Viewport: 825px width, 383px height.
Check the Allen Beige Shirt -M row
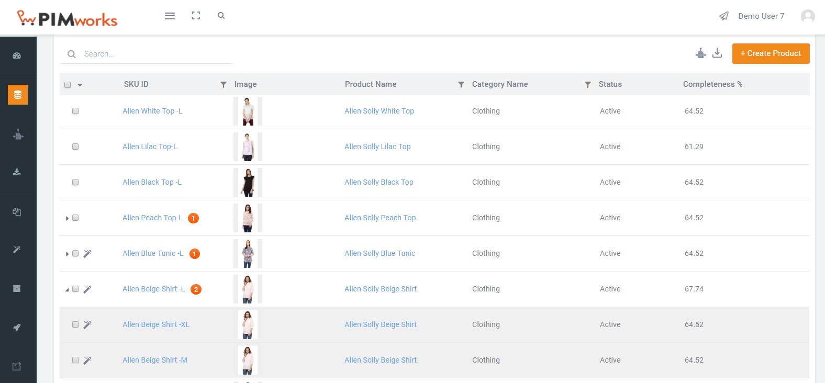click(x=75, y=360)
